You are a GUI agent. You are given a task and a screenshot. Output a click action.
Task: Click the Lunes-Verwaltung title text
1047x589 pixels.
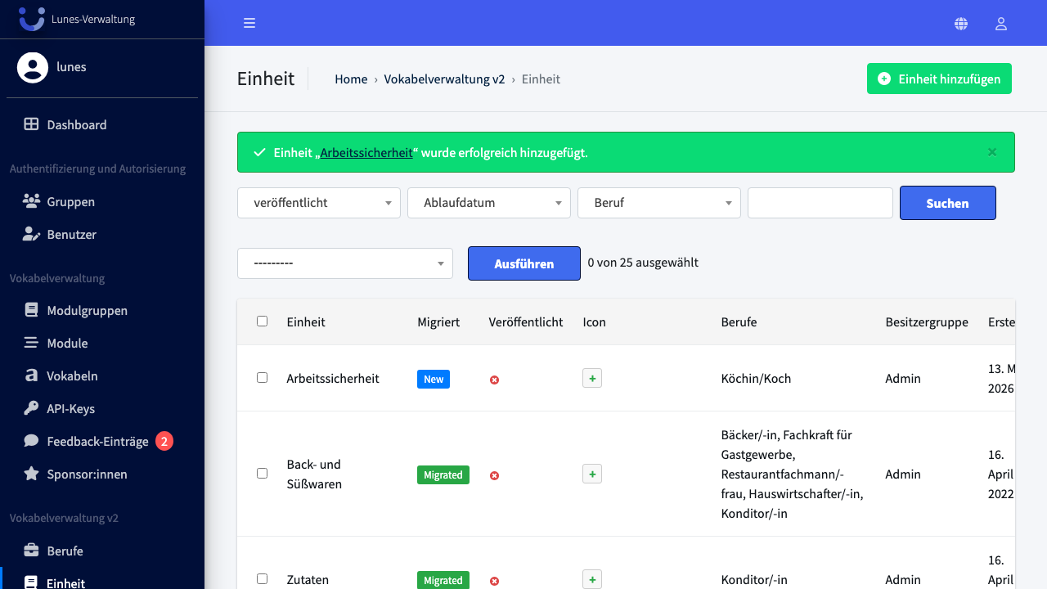pyautogui.click(x=93, y=19)
